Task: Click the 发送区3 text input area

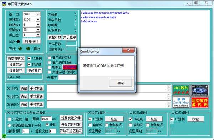Action: (107, 105)
